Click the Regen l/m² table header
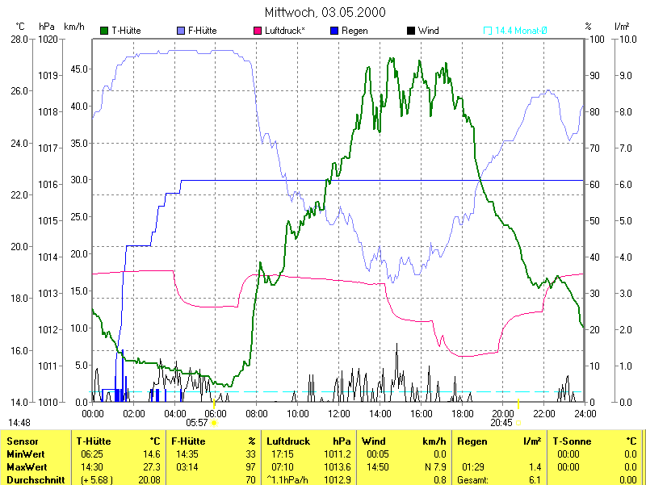The image size is (646, 485). [x=472, y=441]
